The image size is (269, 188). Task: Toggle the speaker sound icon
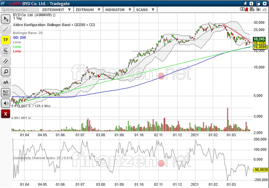coord(6,103)
